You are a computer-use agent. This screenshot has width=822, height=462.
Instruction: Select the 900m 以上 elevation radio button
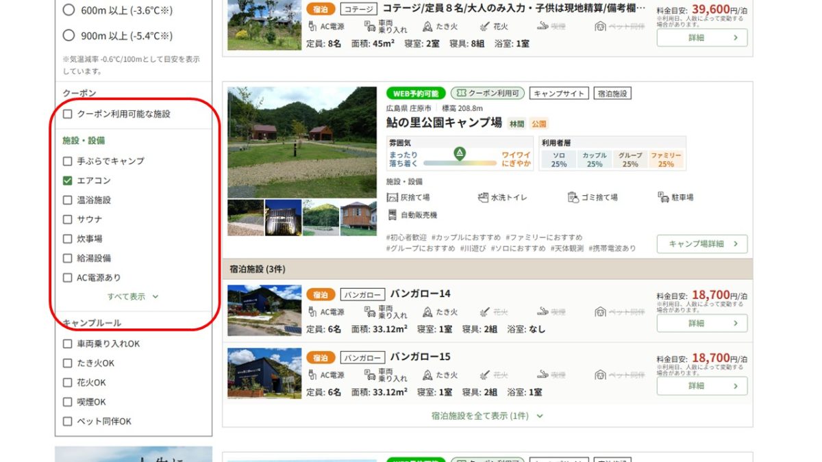coord(68,36)
